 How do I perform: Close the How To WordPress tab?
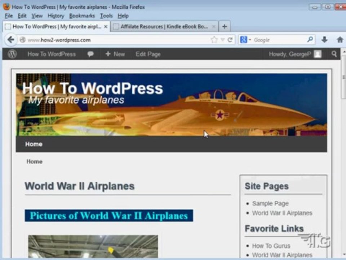coord(106,26)
